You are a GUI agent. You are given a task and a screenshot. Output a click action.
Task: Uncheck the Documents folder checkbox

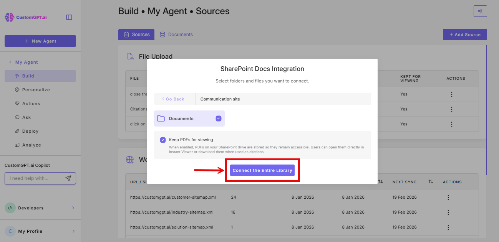point(219,119)
